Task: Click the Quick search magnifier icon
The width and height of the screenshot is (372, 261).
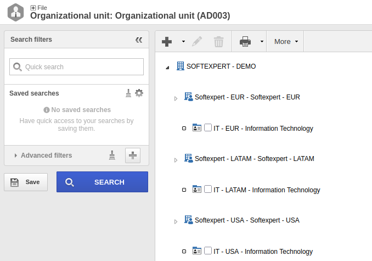Action: 18,67
